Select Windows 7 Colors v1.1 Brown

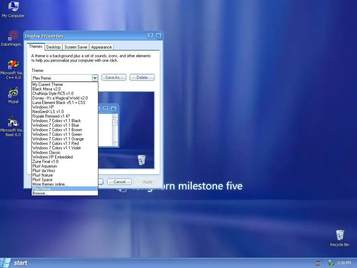65,130
